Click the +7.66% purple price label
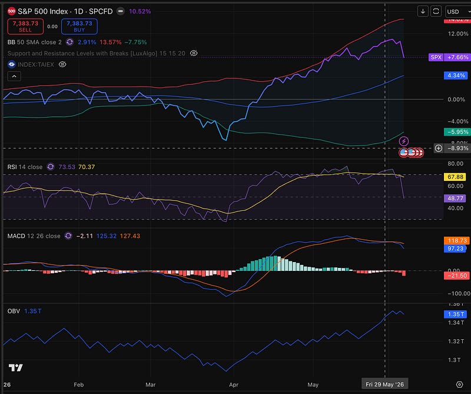Viewport: 471px width, 394px height. pos(457,57)
